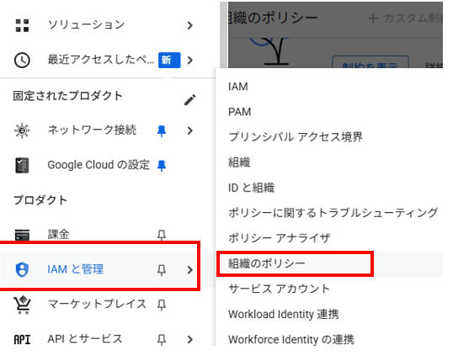Open ポリシー アナライザ

click(279, 238)
